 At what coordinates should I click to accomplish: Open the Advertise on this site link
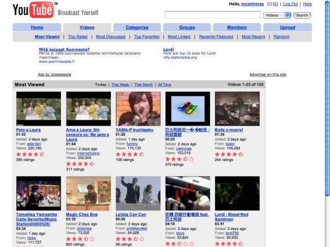(x=268, y=75)
